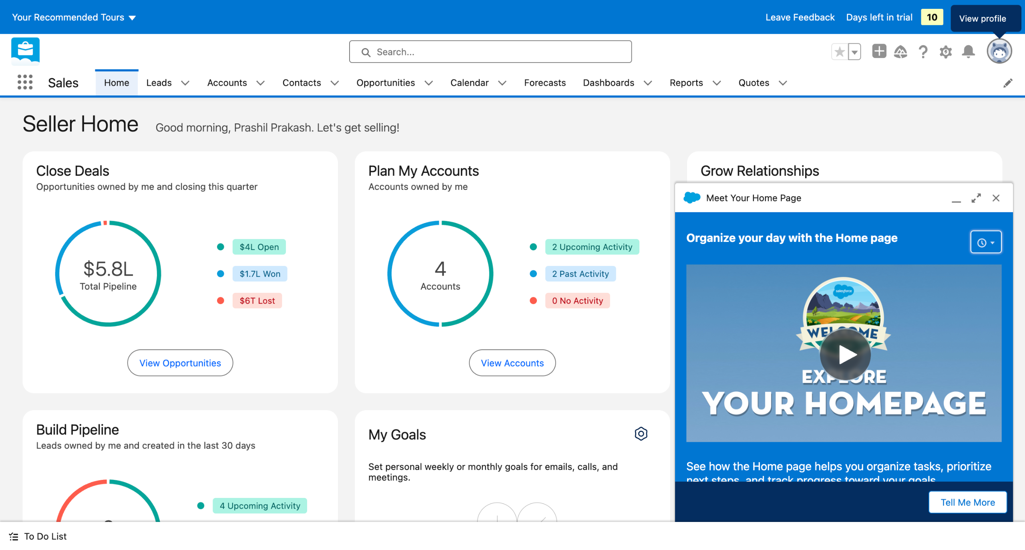Open the Reports tab
This screenshot has width=1025, height=550.
pos(686,83)
